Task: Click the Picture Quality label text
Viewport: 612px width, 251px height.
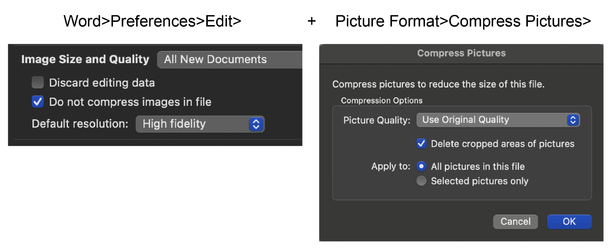Action: [377, 120]
